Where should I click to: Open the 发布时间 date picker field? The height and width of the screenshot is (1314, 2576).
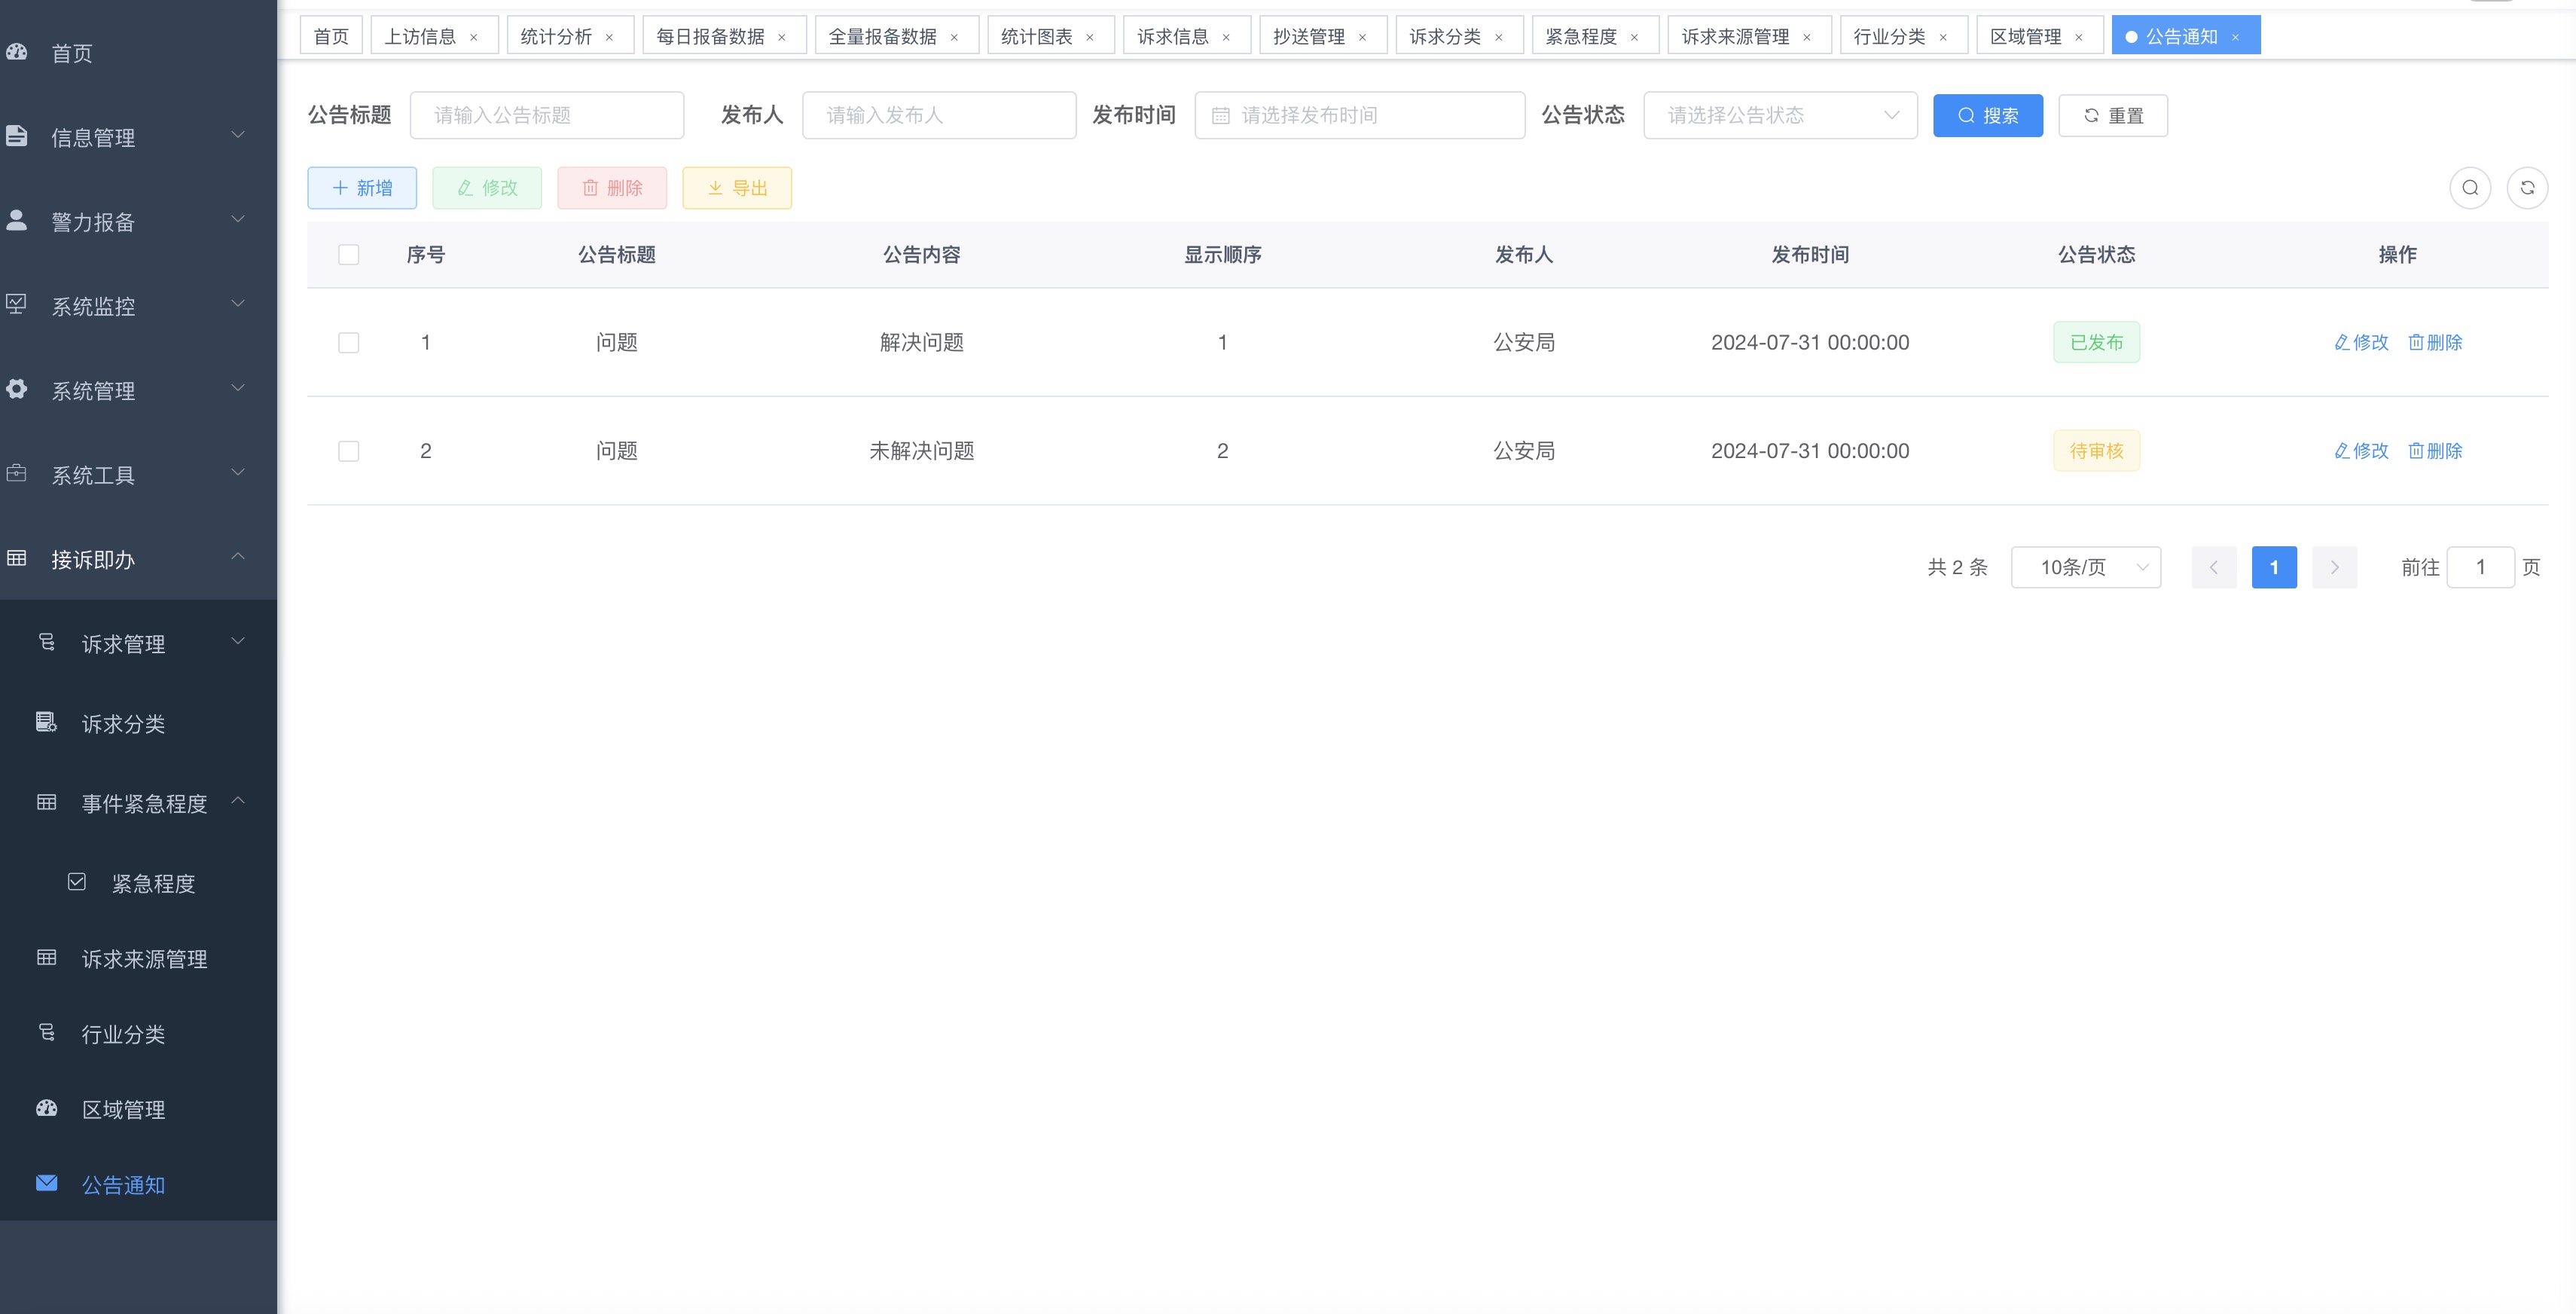[x=1360, y=116]
